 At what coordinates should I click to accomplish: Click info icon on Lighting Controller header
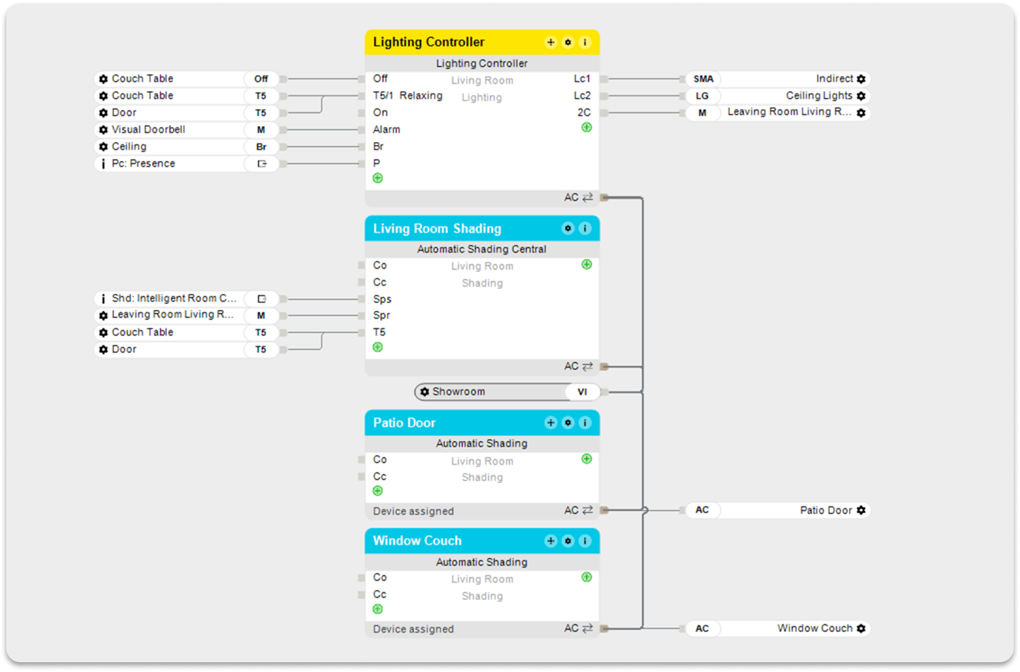(585, 43)
